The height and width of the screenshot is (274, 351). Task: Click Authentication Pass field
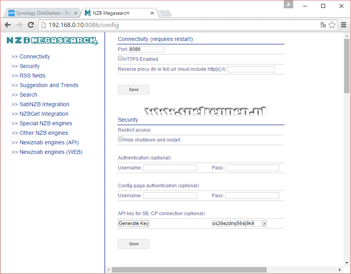[x=252, y=168]
